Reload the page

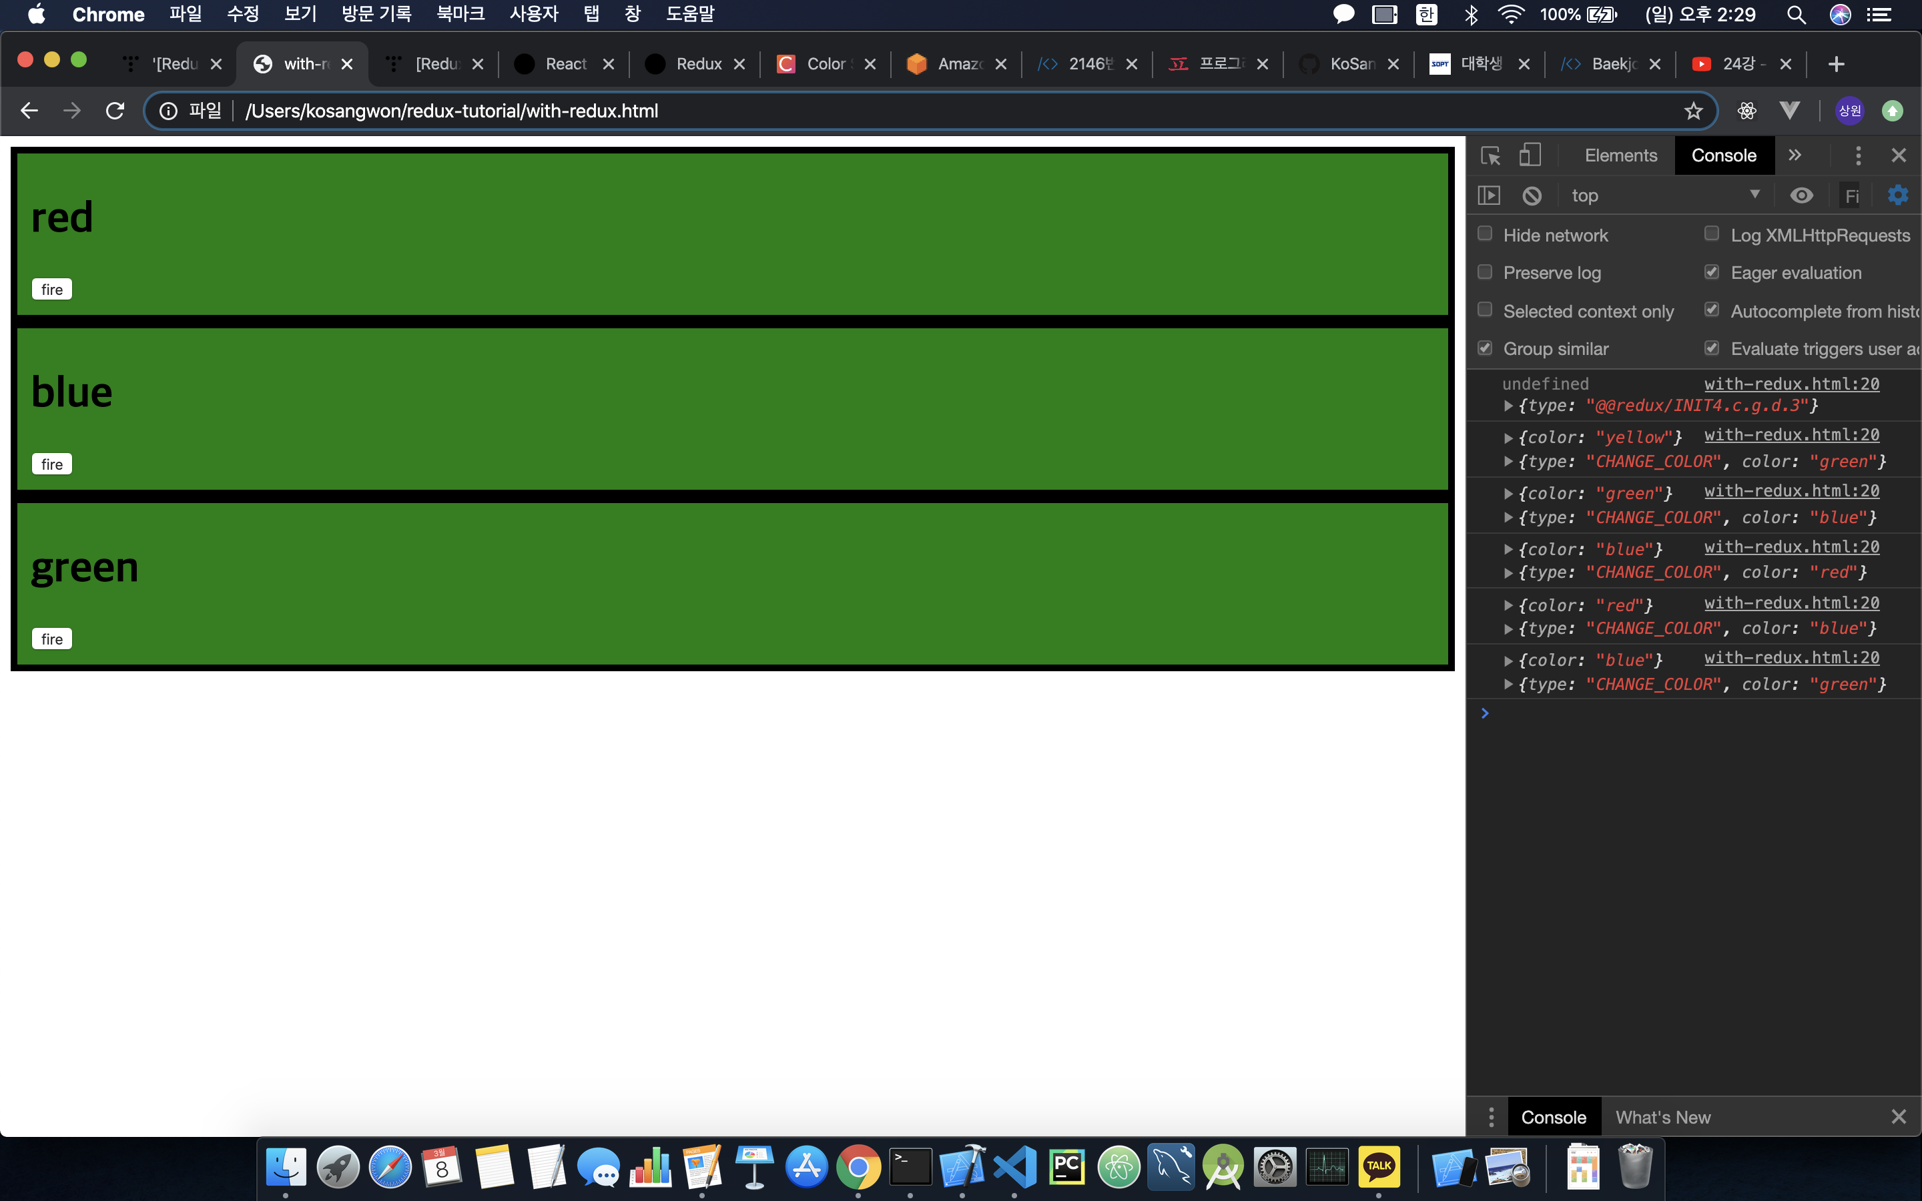point(115,111)
